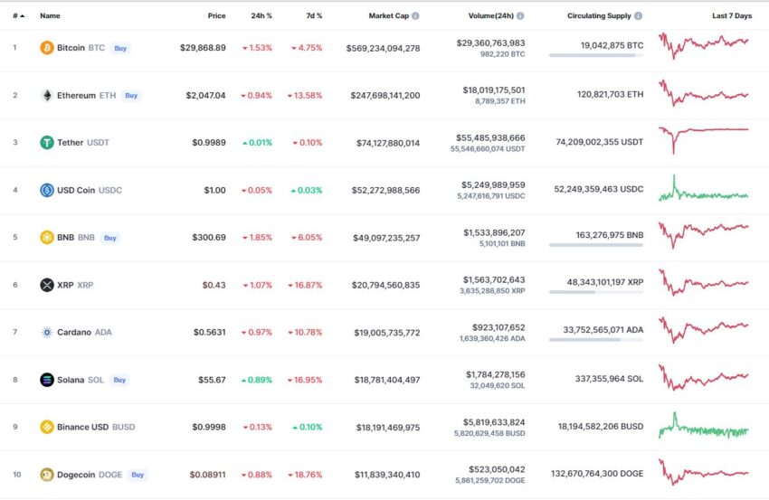Open the Cardano last 7 days chart
The width and height of the screenshot is (769, 500).
coord(704,329)
